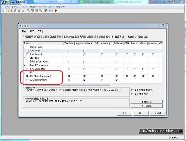Toggle Reads for SQL:BatchCompleted row
The height and width of the screenshot is (141, 186).
(135, 76)
